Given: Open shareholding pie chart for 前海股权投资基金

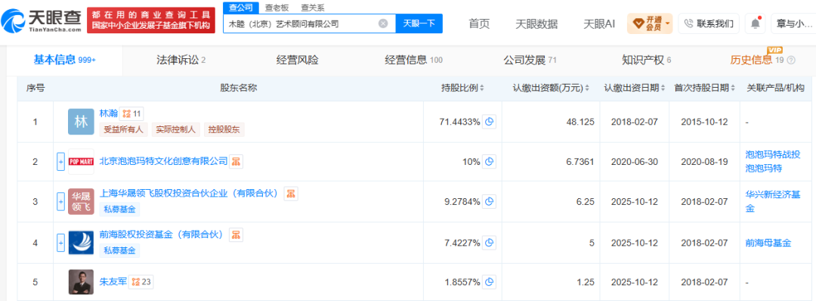Looking at the screenshot, I should click(x=489, y=242).
